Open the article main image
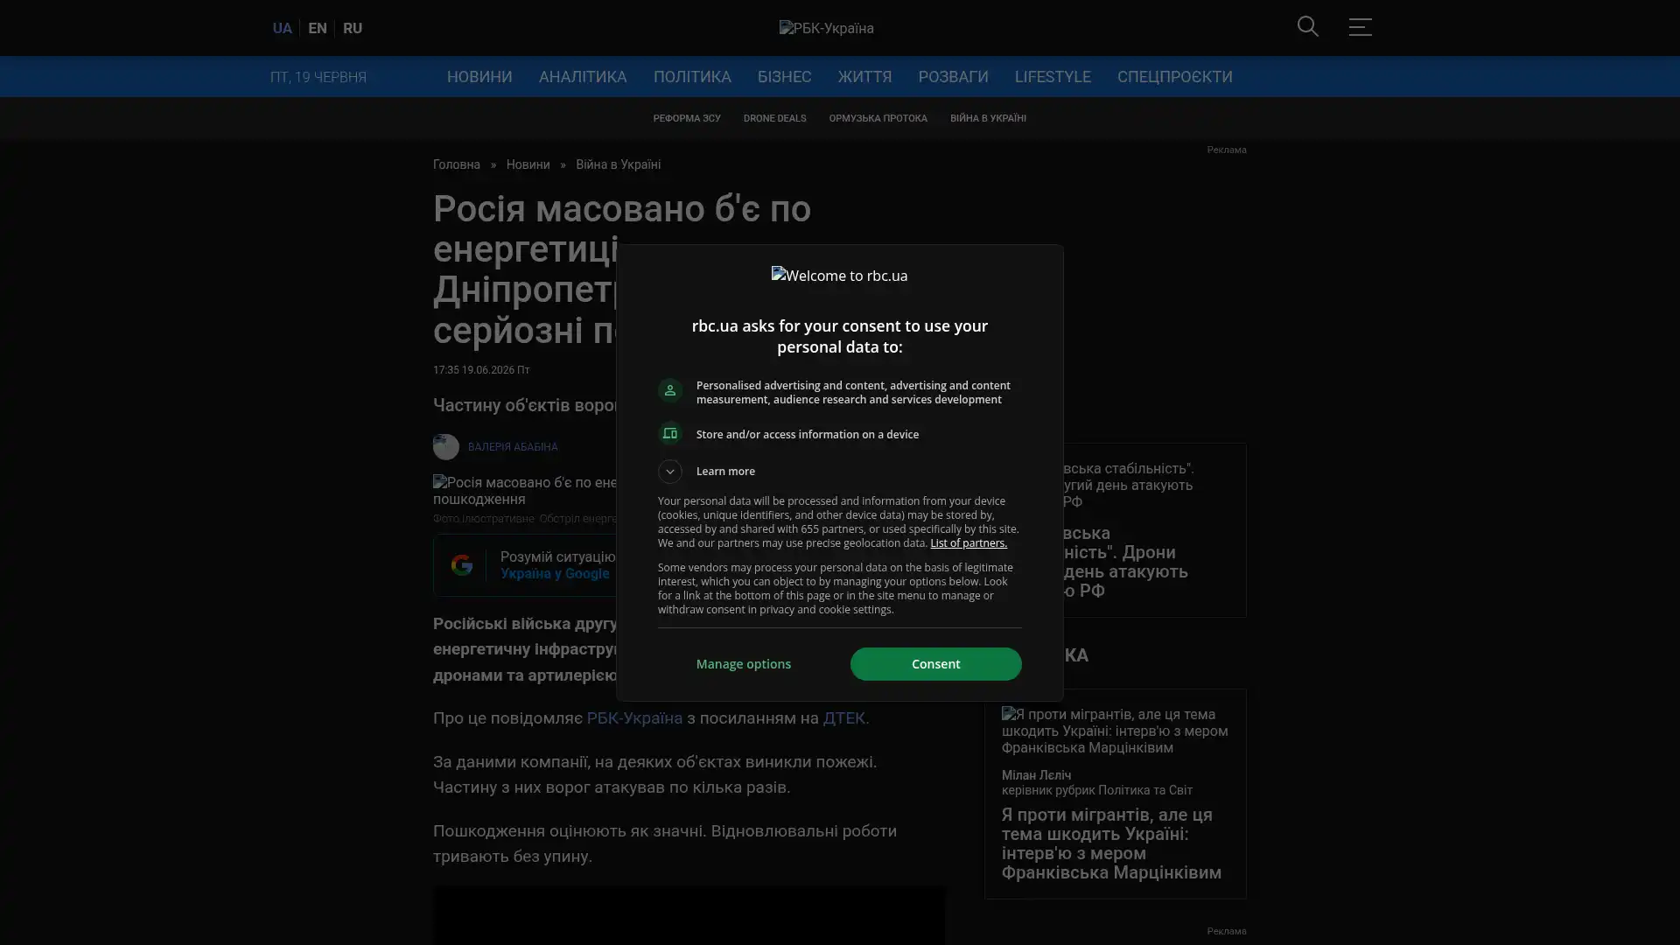Image resolution: width=1680 pixels, height=945 pixels. 525,491
